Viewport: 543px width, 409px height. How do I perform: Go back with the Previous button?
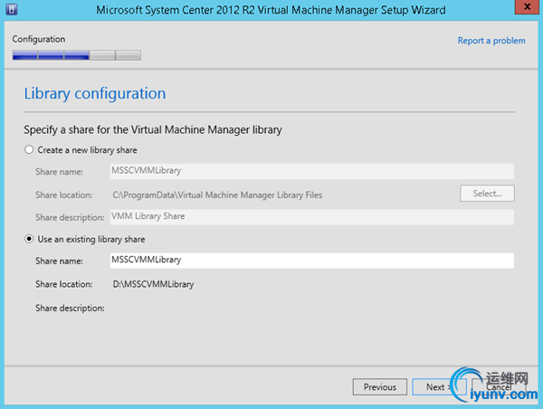point(380,387)
